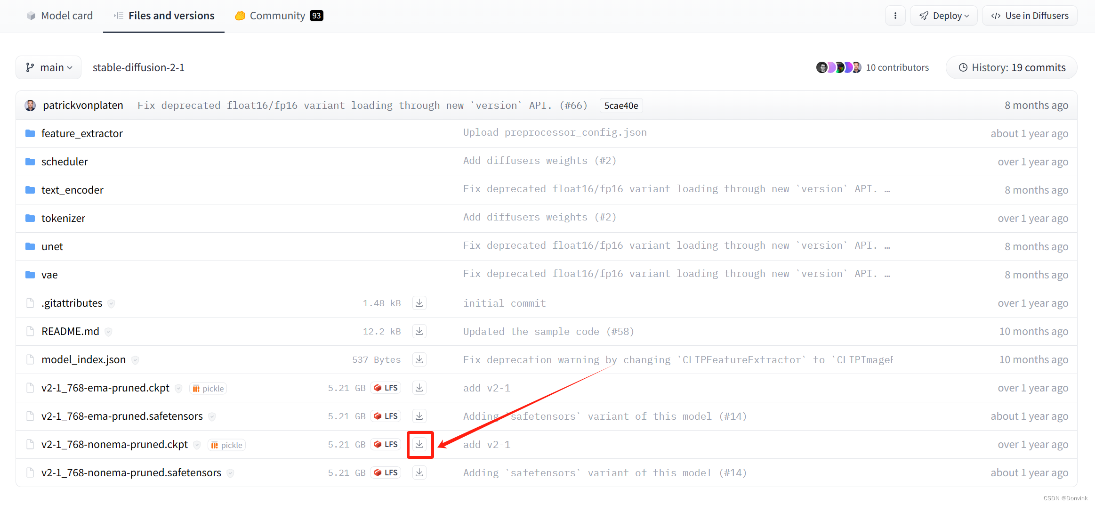Click the feature_extractor folder icon

[30, 133]
